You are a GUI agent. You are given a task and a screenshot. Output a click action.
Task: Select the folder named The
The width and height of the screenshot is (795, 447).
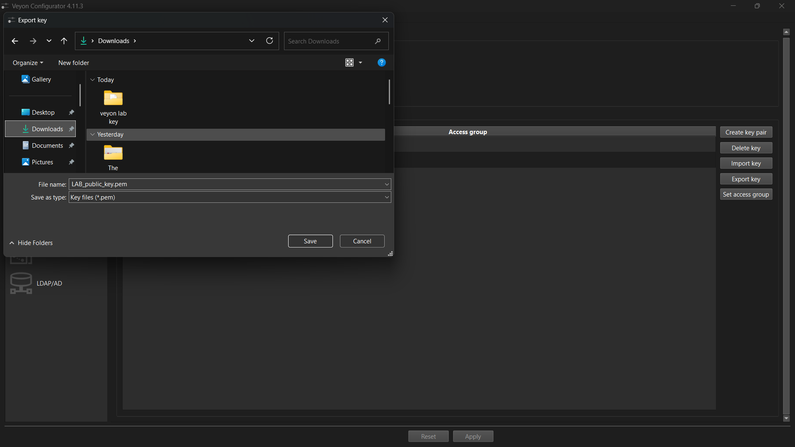tap(113, 158)
